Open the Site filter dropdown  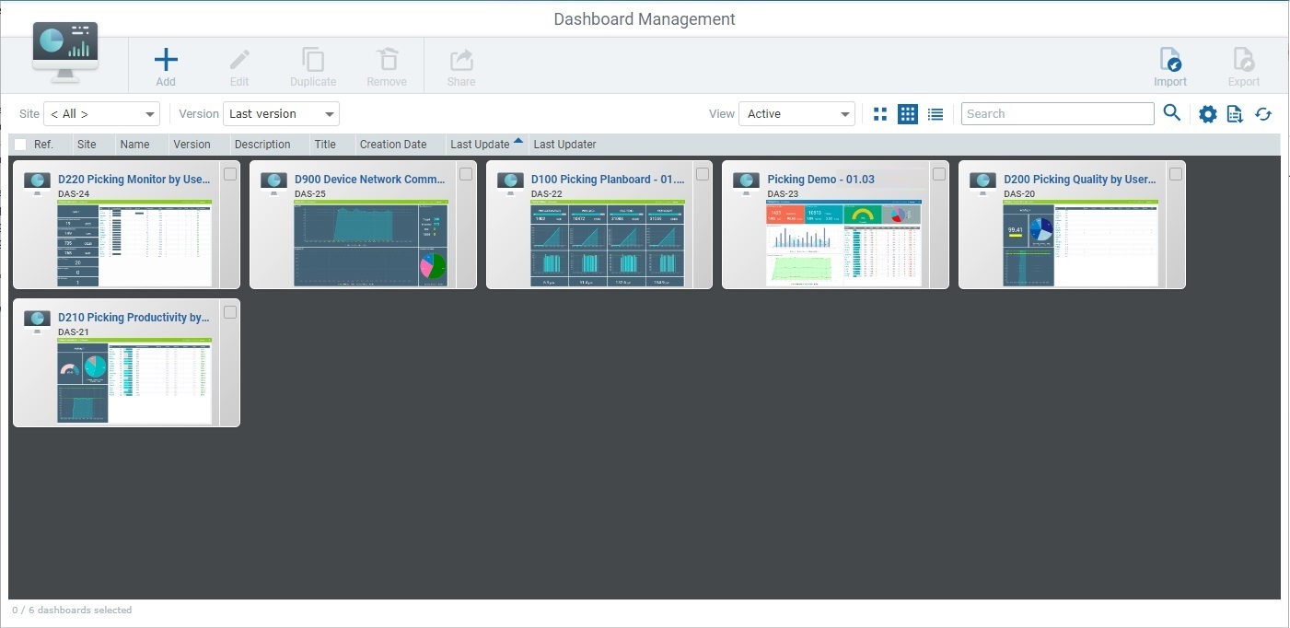[101, 113]
